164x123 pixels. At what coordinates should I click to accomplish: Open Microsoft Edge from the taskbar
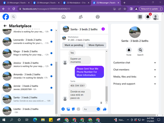pos(35,120)
